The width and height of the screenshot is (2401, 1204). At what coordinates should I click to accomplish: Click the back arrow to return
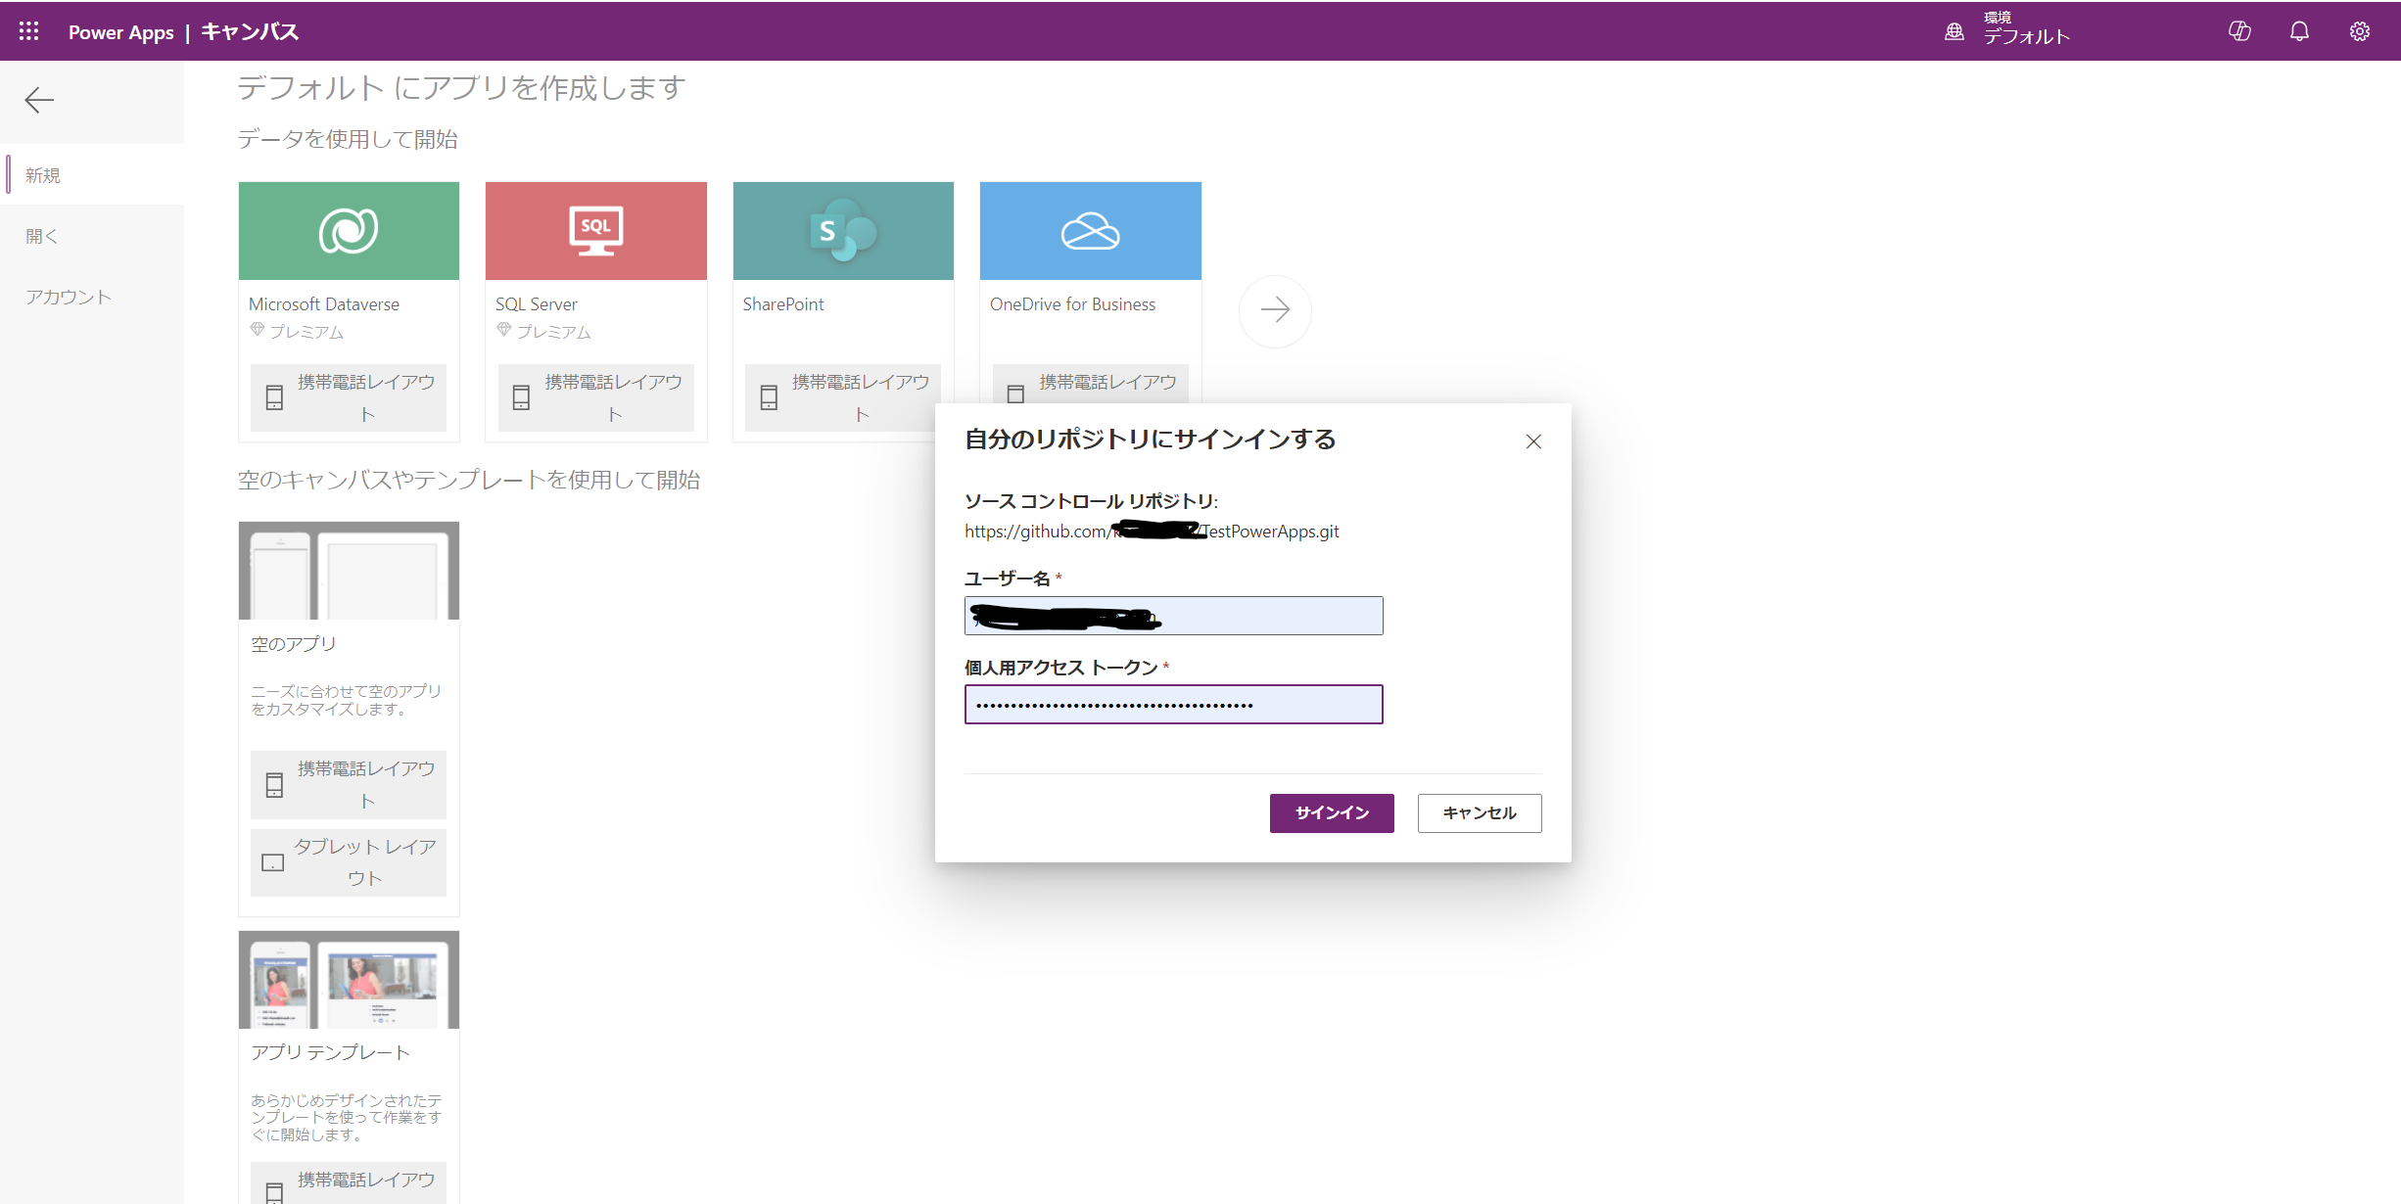[39, 101]
